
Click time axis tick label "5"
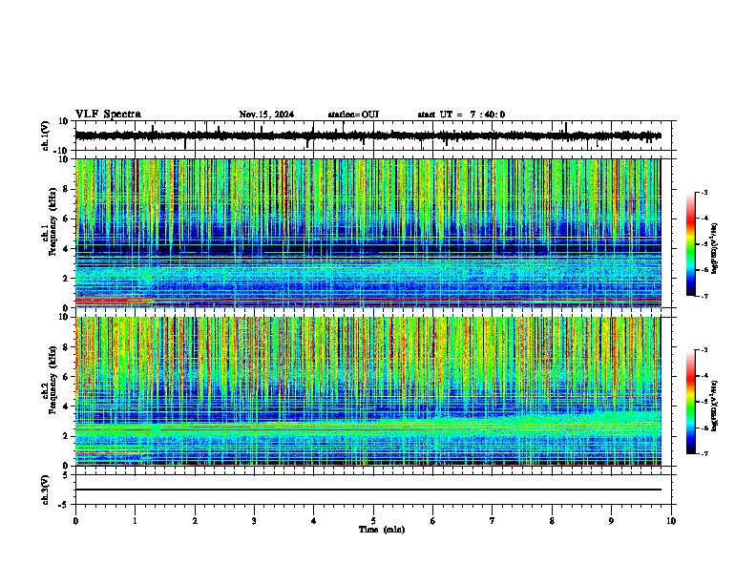tap(373, 521)
